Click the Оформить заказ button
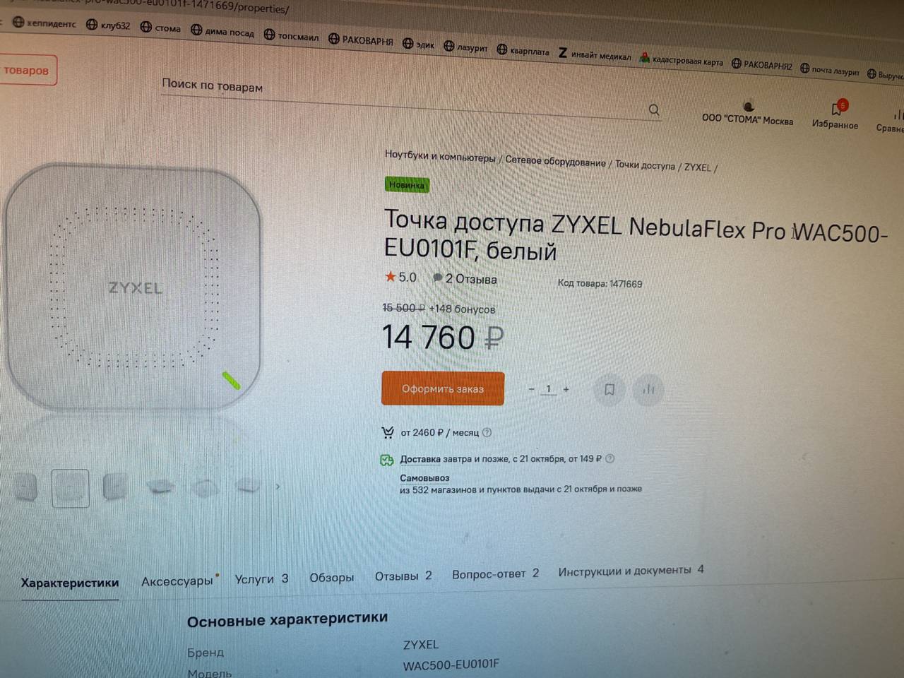This screenshot has height=678, width=904. point(443,388)
